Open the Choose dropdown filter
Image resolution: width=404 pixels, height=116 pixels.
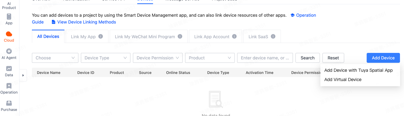point(55,58)
